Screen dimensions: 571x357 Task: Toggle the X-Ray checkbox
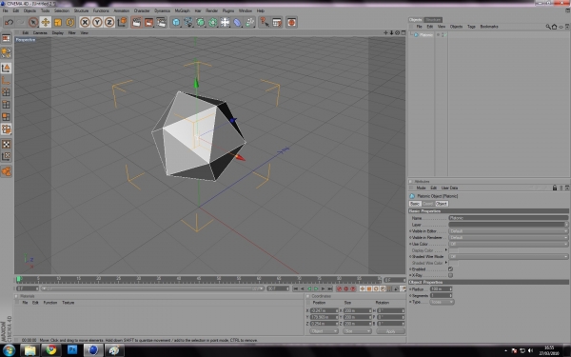click(450, 275)
